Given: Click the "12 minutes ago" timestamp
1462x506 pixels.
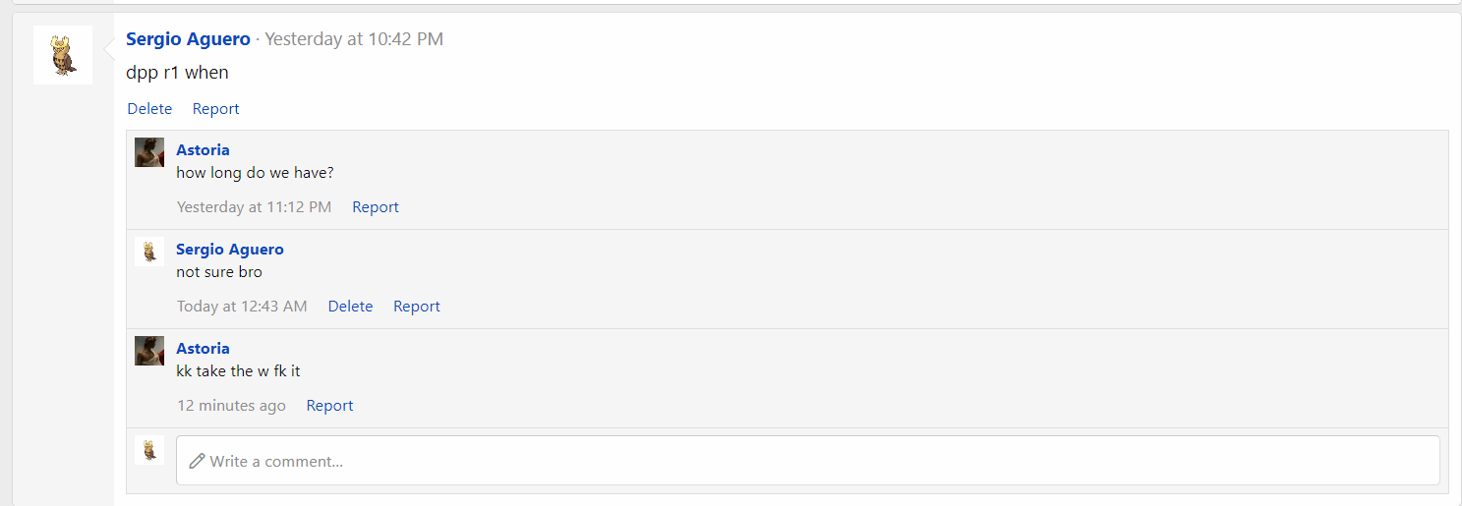Looking at the screenshot, I should pyautogui.click(x=231, y=406).
